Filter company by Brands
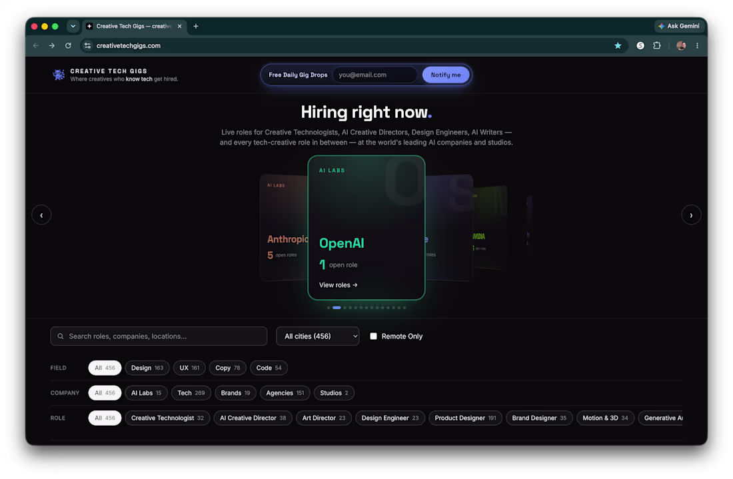This screenshot has height=479, width=733. click(x=236, y=393)
